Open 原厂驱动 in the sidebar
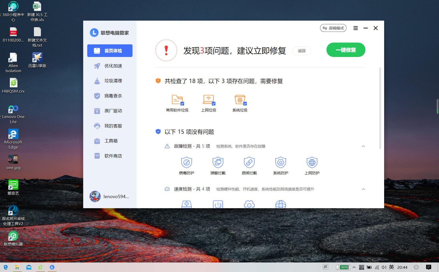The width and height of the screenshot is (439, 272). tap(110, 111)
